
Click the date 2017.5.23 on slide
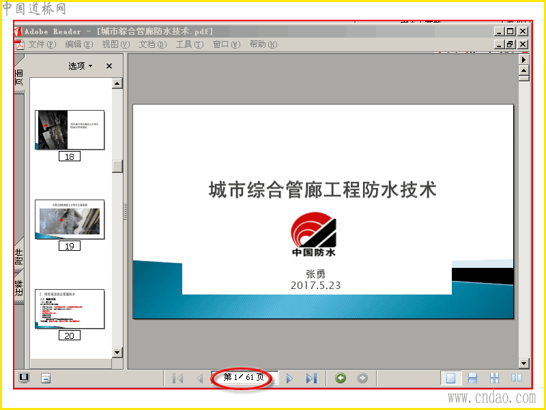[316, 286]
